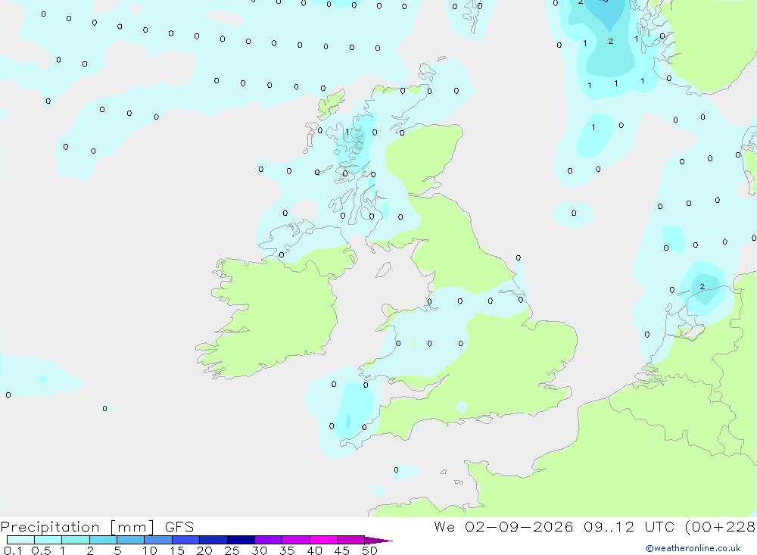Image resolution: width=757 pixels, height=555 pixels.
Task: Click the 5–10 mm legend swatch
Action: 131,540
